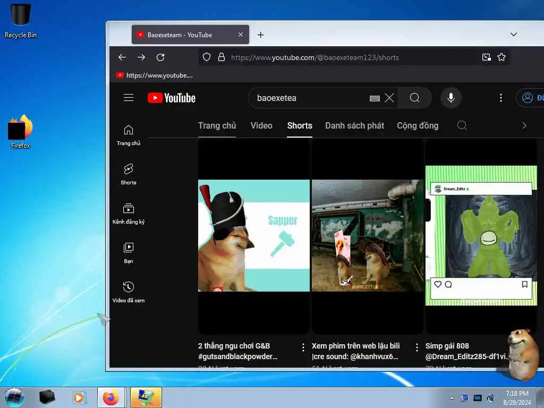Viewport: 544px width, 408px height.
Task: Expand the list all tabs chevron
Action: click(x=514, y=35)
